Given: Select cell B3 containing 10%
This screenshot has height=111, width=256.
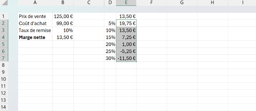Looking at the screenshot, I should (x=63, y=30).
